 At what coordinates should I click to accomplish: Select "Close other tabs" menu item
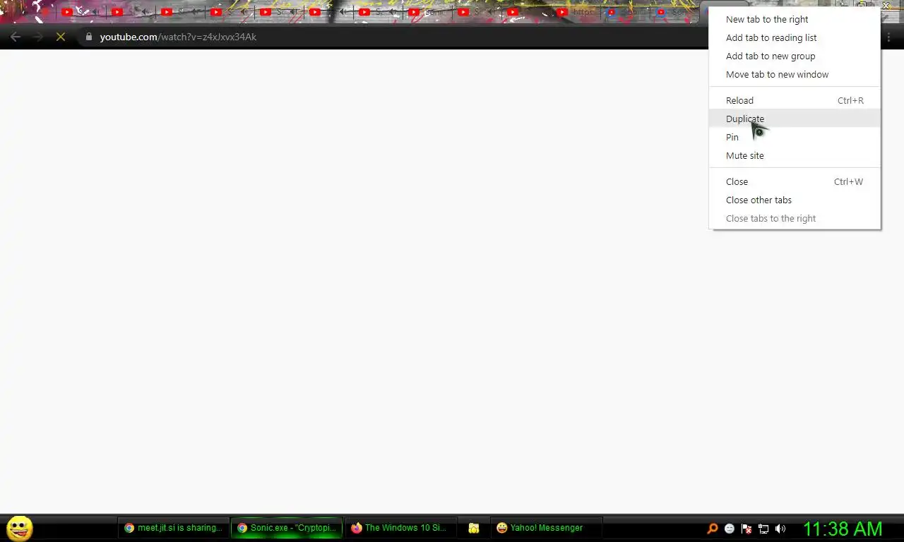pyautogui.click(x=795, y=200)
